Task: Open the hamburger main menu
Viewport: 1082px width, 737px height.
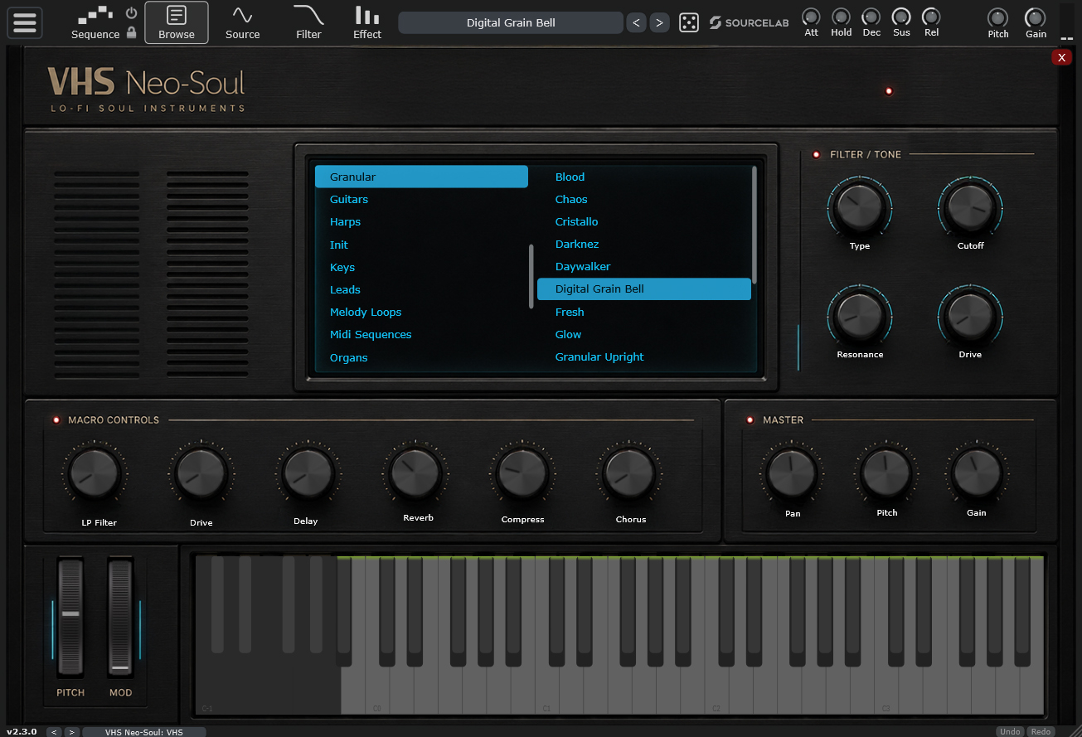Action: pyautogui.click(x=25, y=22)
